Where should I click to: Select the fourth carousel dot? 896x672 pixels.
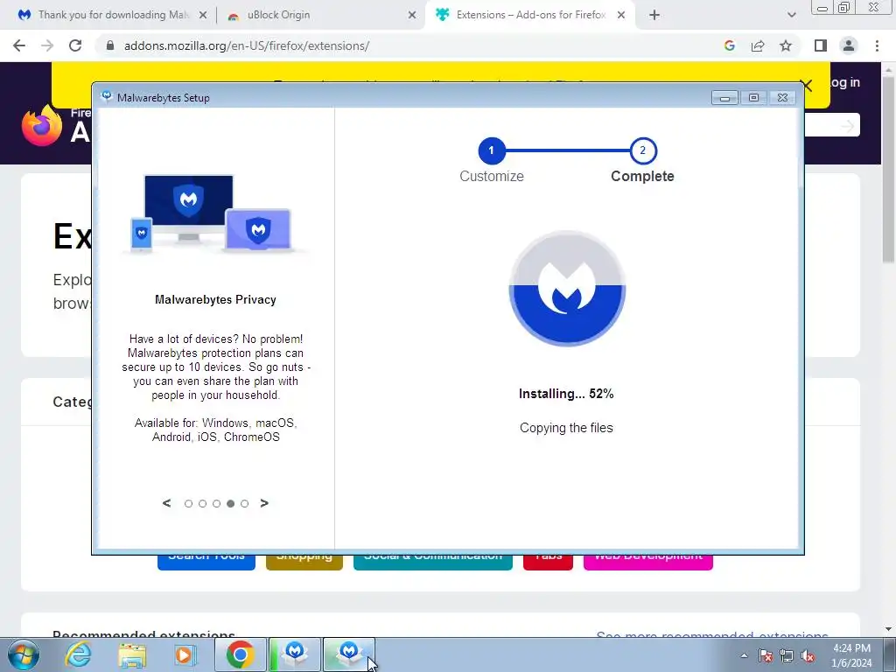click(230, 503)
